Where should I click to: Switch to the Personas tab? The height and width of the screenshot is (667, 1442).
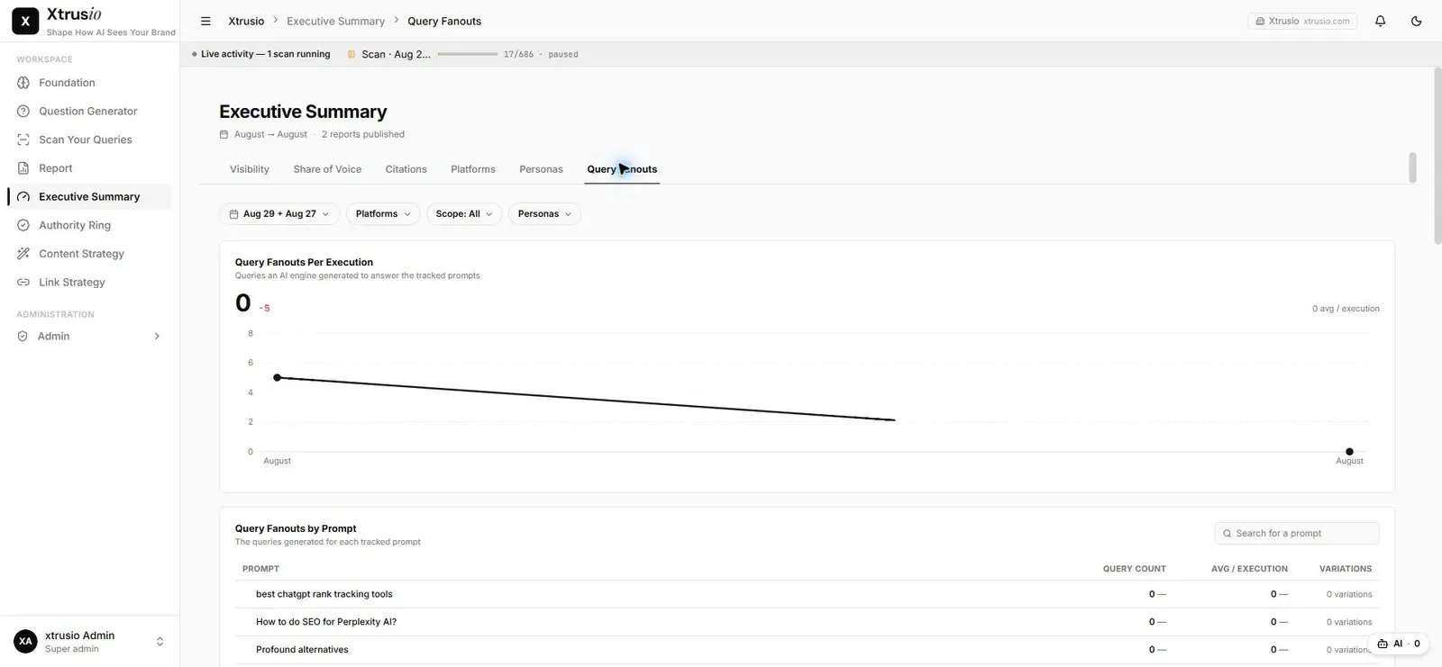tap(541, 169)
